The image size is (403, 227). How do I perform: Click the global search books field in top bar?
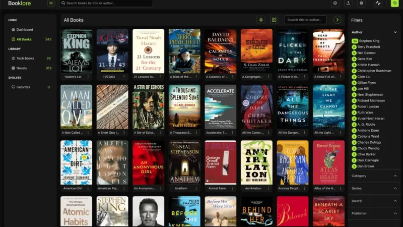(106, 3)
